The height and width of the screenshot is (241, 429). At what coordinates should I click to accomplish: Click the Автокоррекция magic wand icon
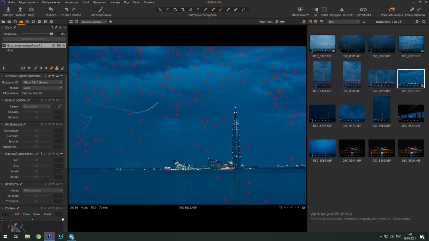pos(101,10)
